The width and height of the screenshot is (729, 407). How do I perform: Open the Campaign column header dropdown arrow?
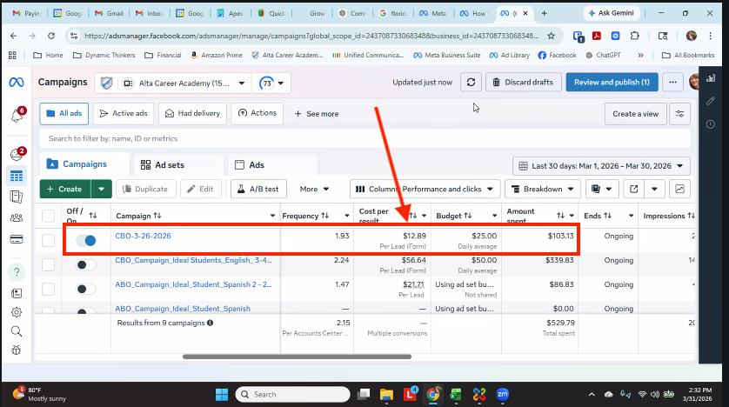click(x=272, y=216)
